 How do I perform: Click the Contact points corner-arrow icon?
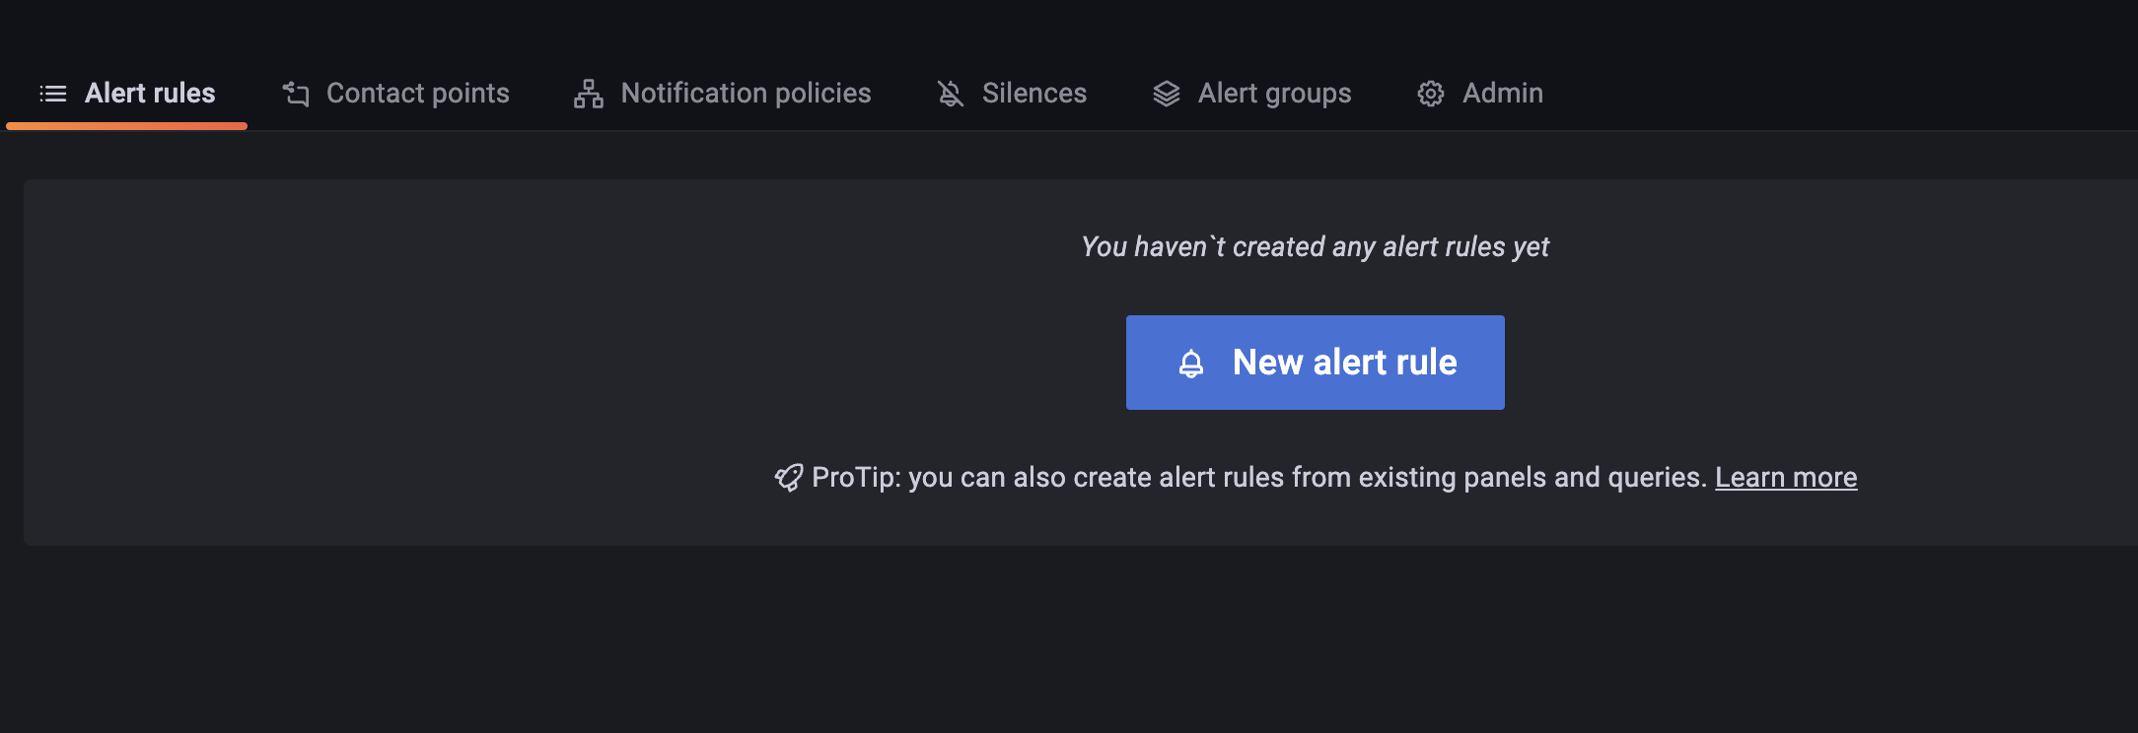pyautogui.click(x=295, y=93)
